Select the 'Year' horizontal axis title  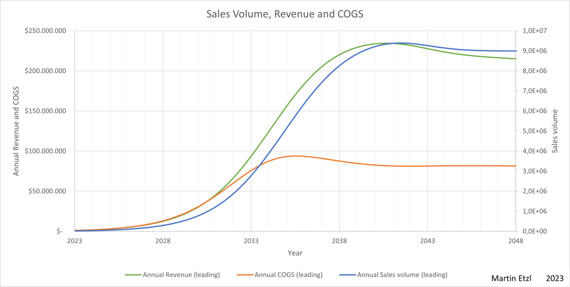pyautogui.click(x=295, y=253)
